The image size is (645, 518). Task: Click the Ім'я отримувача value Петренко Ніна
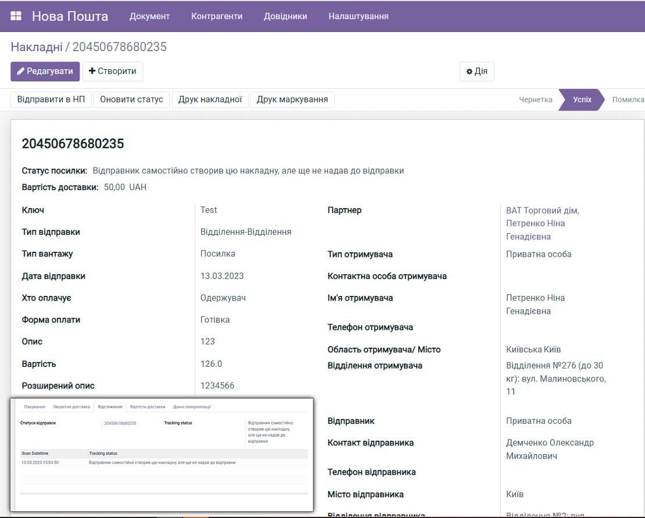(535, 305)
